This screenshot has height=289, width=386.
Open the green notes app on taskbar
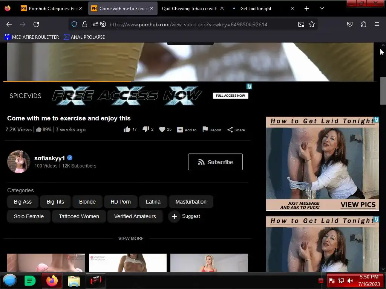(30, 281)
